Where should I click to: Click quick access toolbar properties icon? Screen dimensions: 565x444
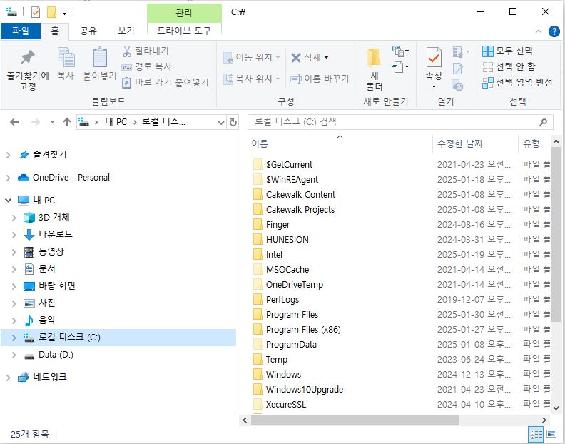36,13
